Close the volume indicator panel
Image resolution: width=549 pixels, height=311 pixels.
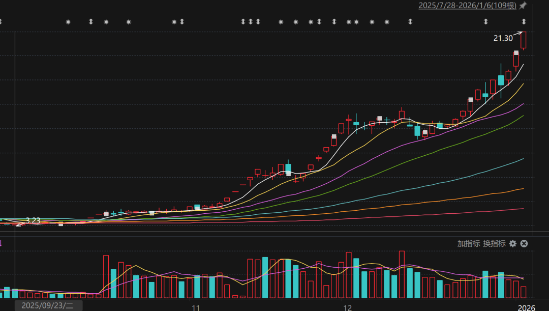(x=524, y=244)
